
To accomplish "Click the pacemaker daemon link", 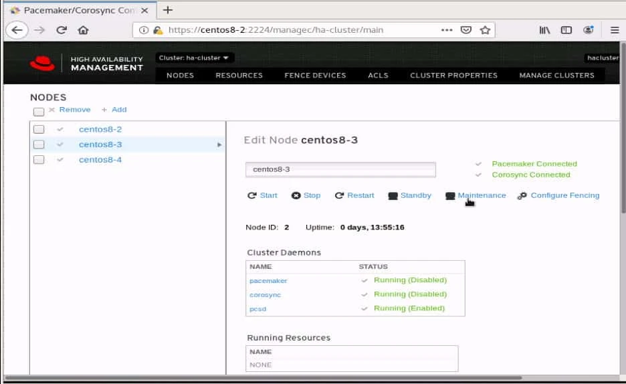I will [x=268, y=280].
